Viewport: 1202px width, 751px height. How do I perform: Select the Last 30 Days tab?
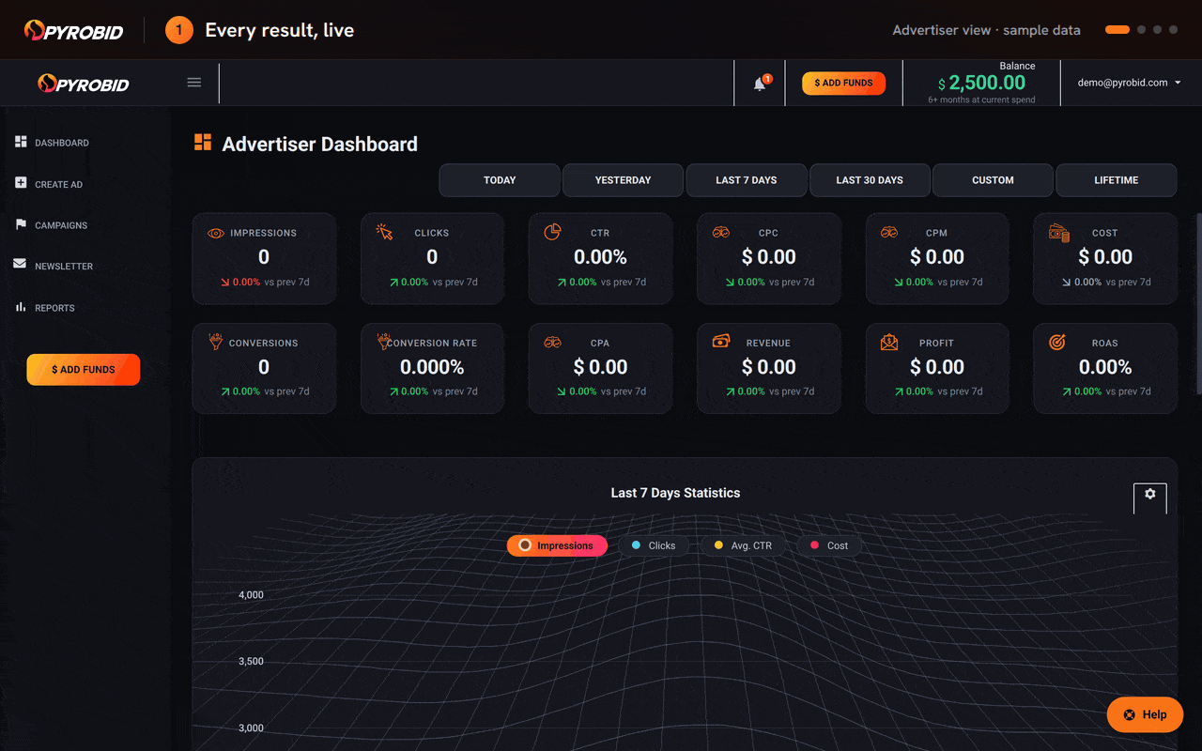(870, 180)
